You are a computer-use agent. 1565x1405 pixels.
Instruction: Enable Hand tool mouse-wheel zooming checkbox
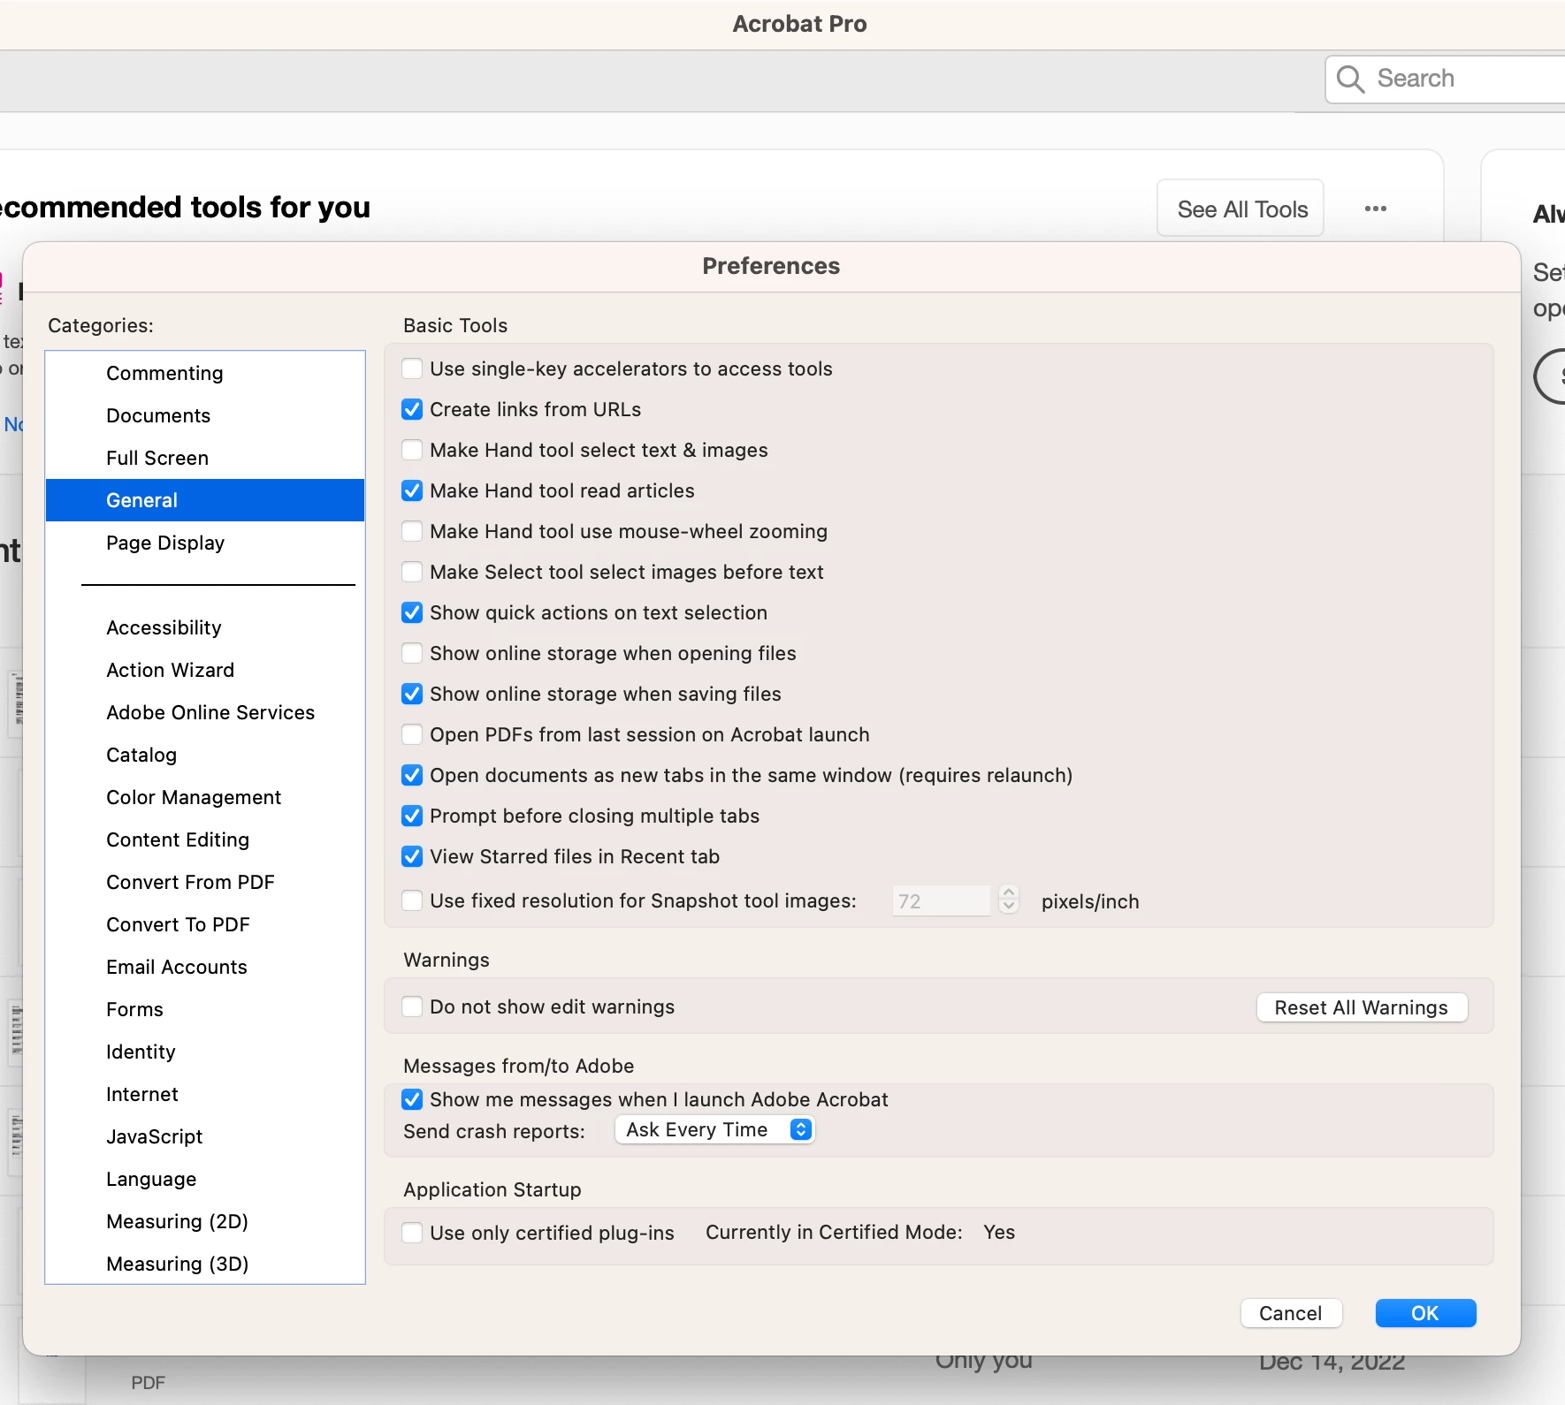pyautogui.click(x=412, y=531)
